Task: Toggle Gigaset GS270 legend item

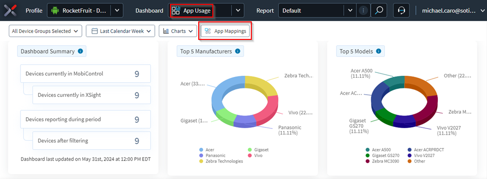Action: click(383, 155)
